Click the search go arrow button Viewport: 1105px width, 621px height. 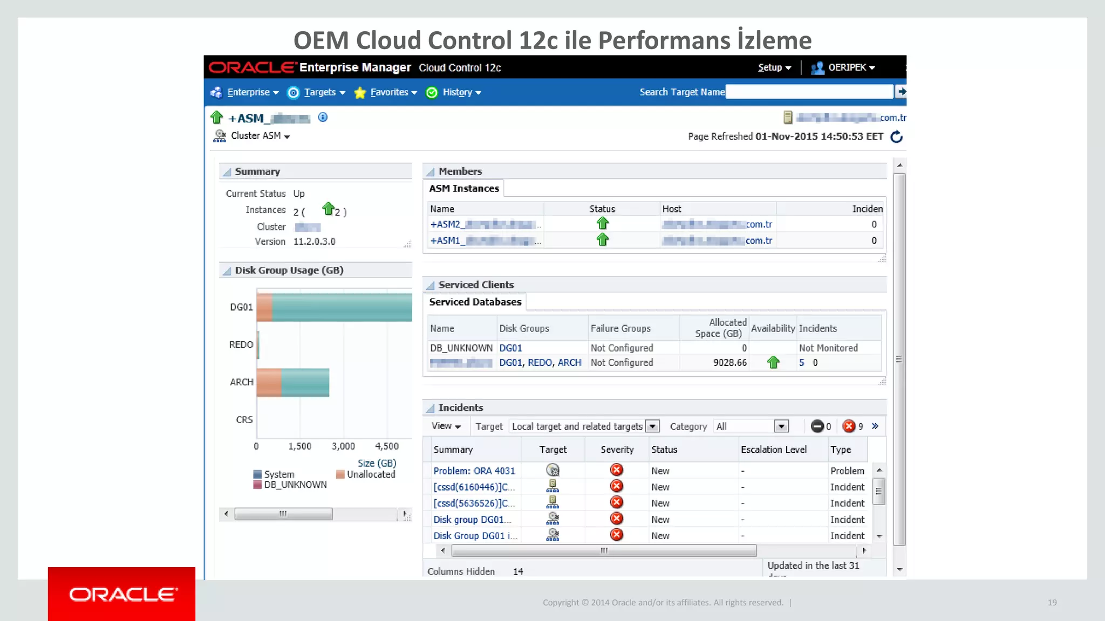coord(901,92)
